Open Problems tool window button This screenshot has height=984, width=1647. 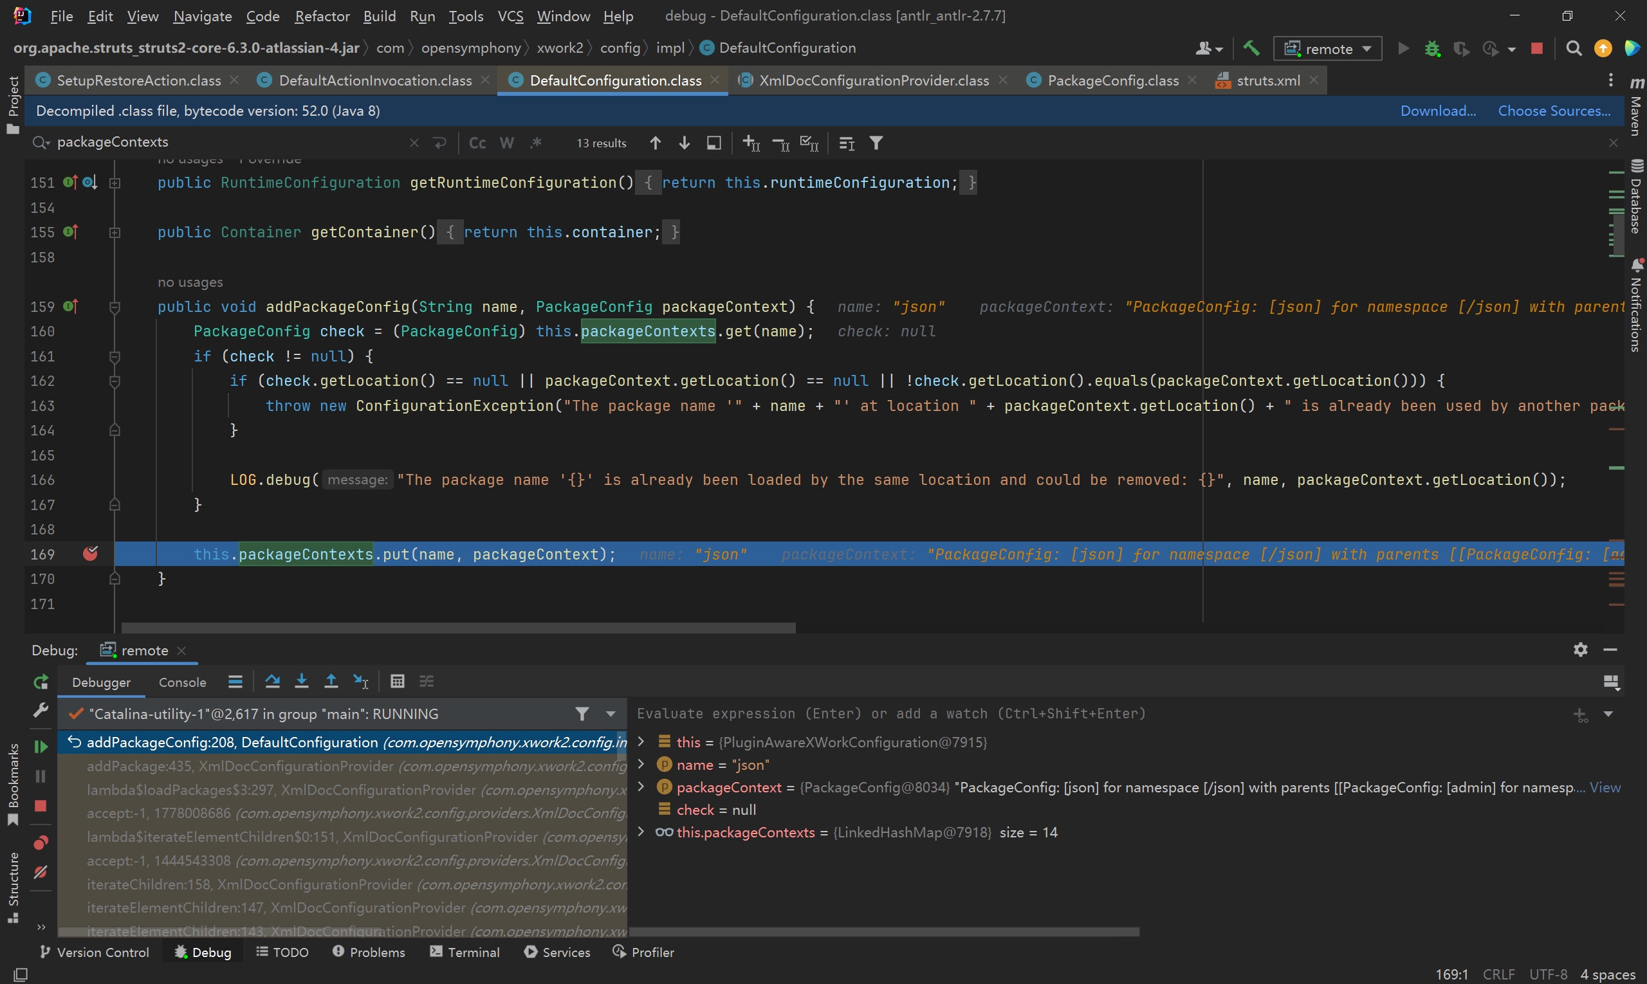(369, 952)
